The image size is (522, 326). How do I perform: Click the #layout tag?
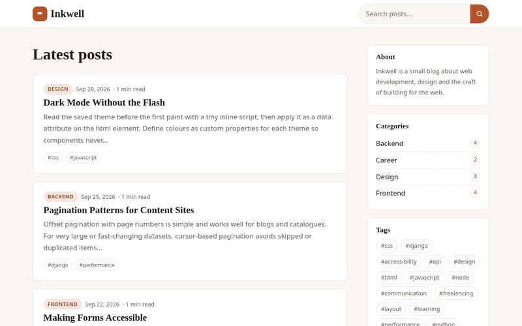391,308
